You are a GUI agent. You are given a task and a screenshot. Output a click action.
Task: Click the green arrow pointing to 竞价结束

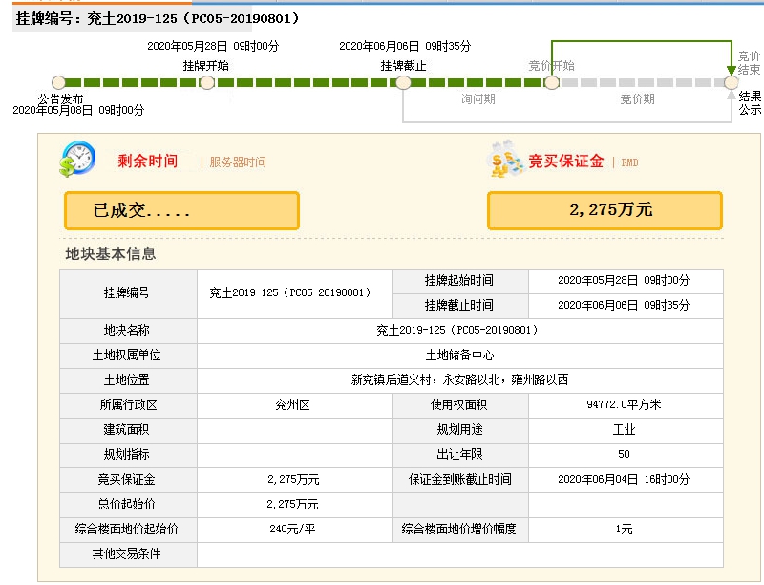click(x=732, y=70)
